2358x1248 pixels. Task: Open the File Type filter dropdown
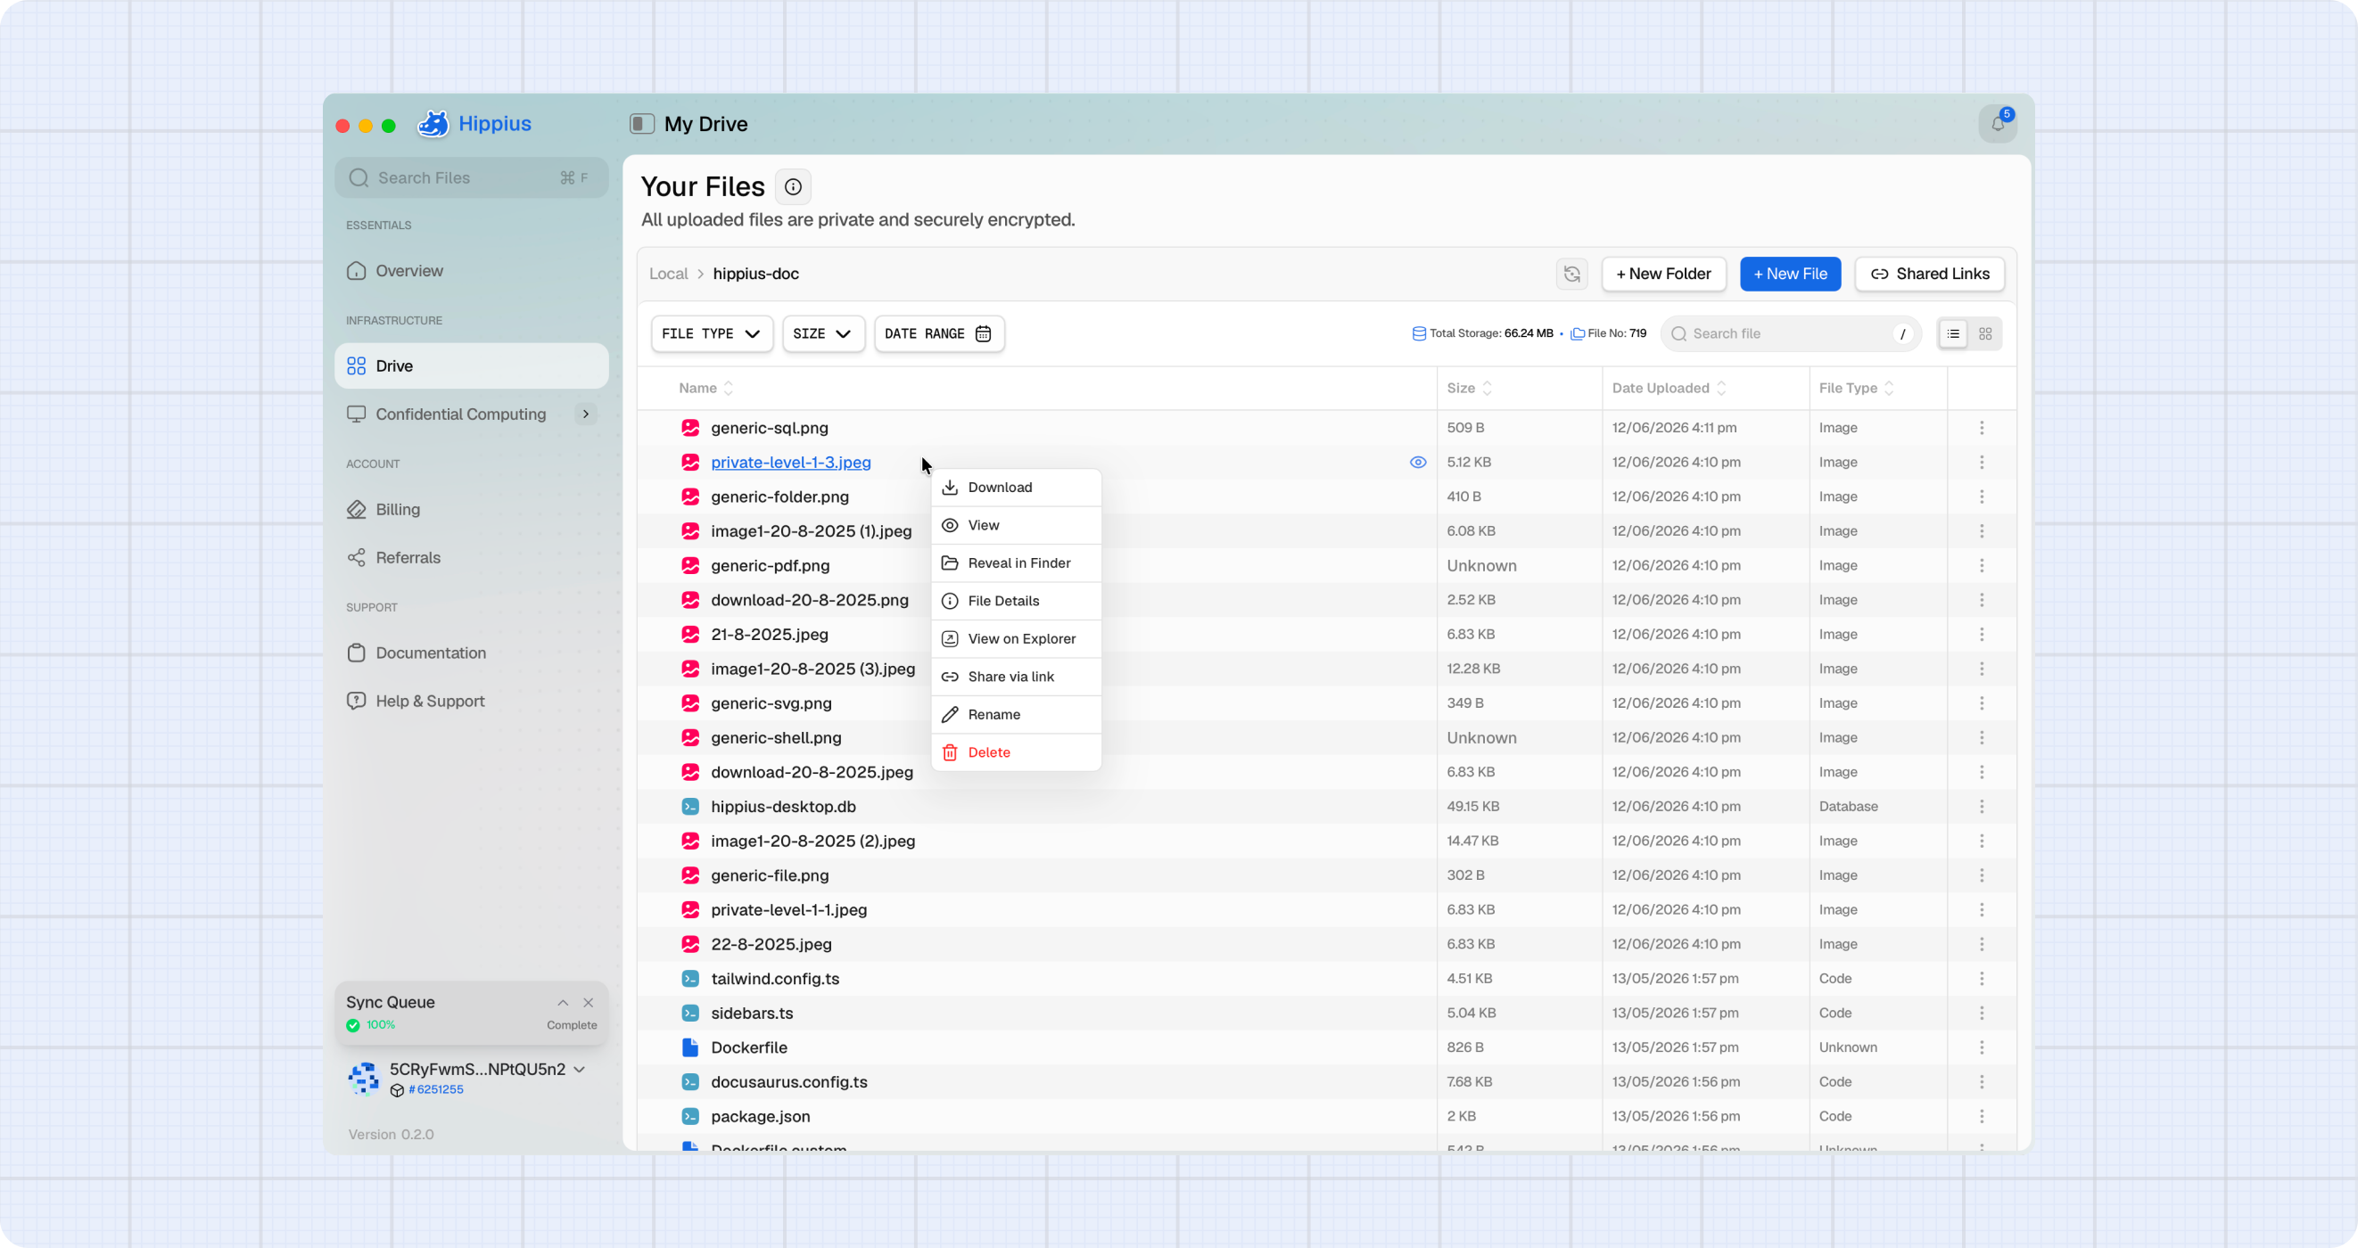point(712,333)
